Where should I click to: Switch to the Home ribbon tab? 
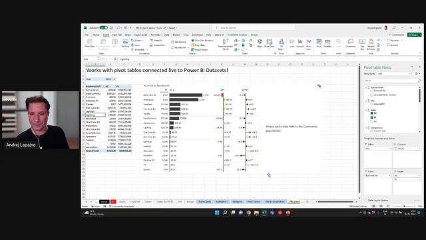tap(96, 35)
